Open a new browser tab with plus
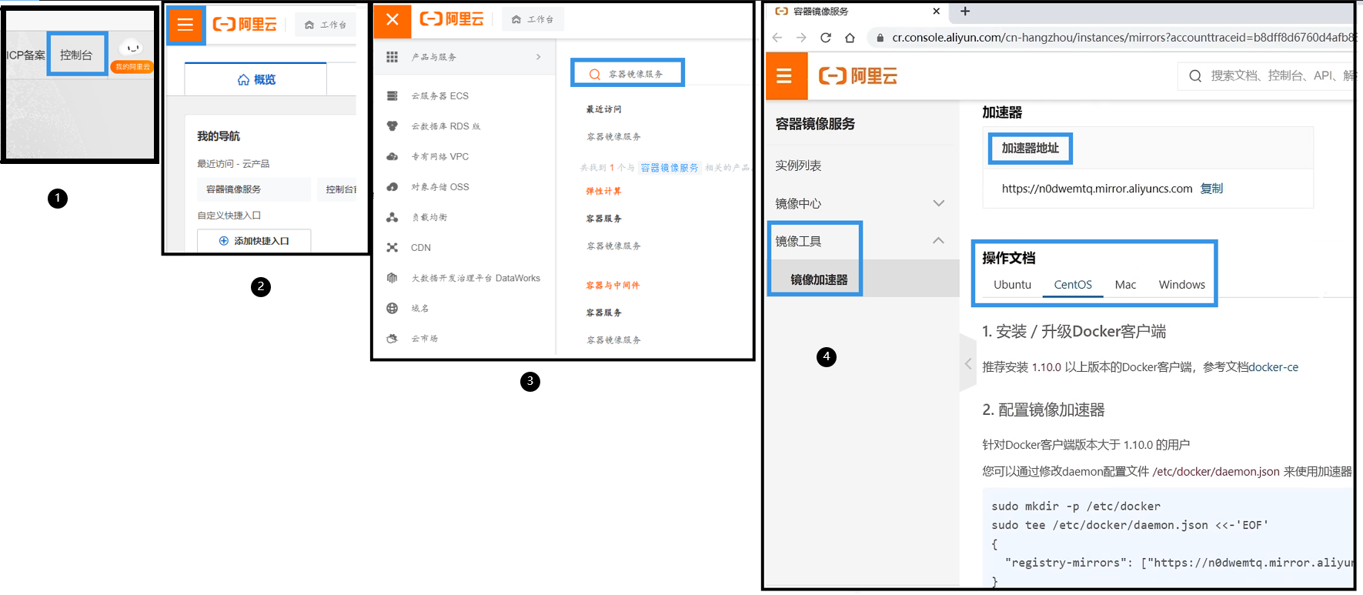The height and width of the screenshot is (595, 1363). [965, 11]
